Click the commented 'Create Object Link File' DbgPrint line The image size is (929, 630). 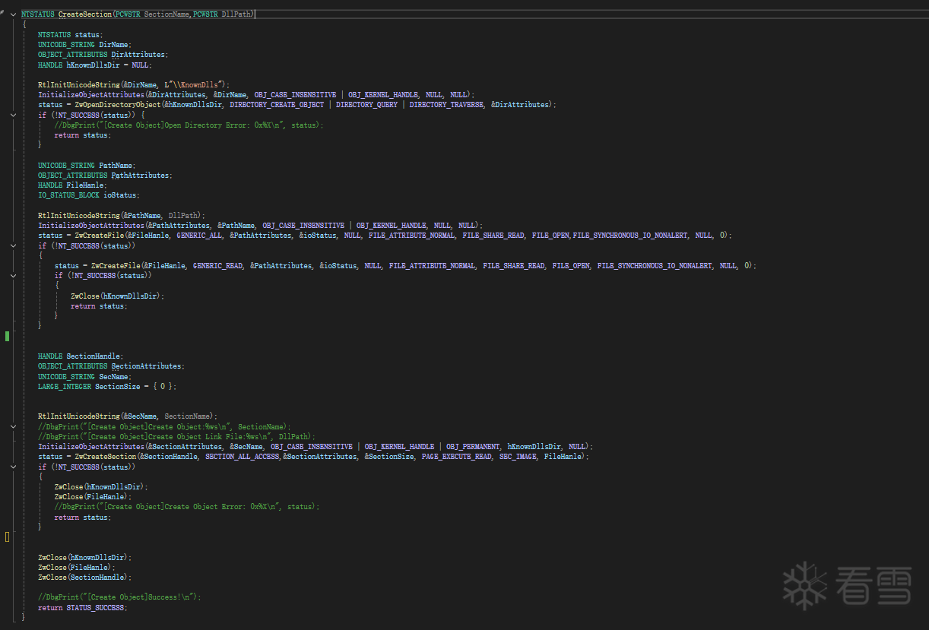(x=176, y=437)
